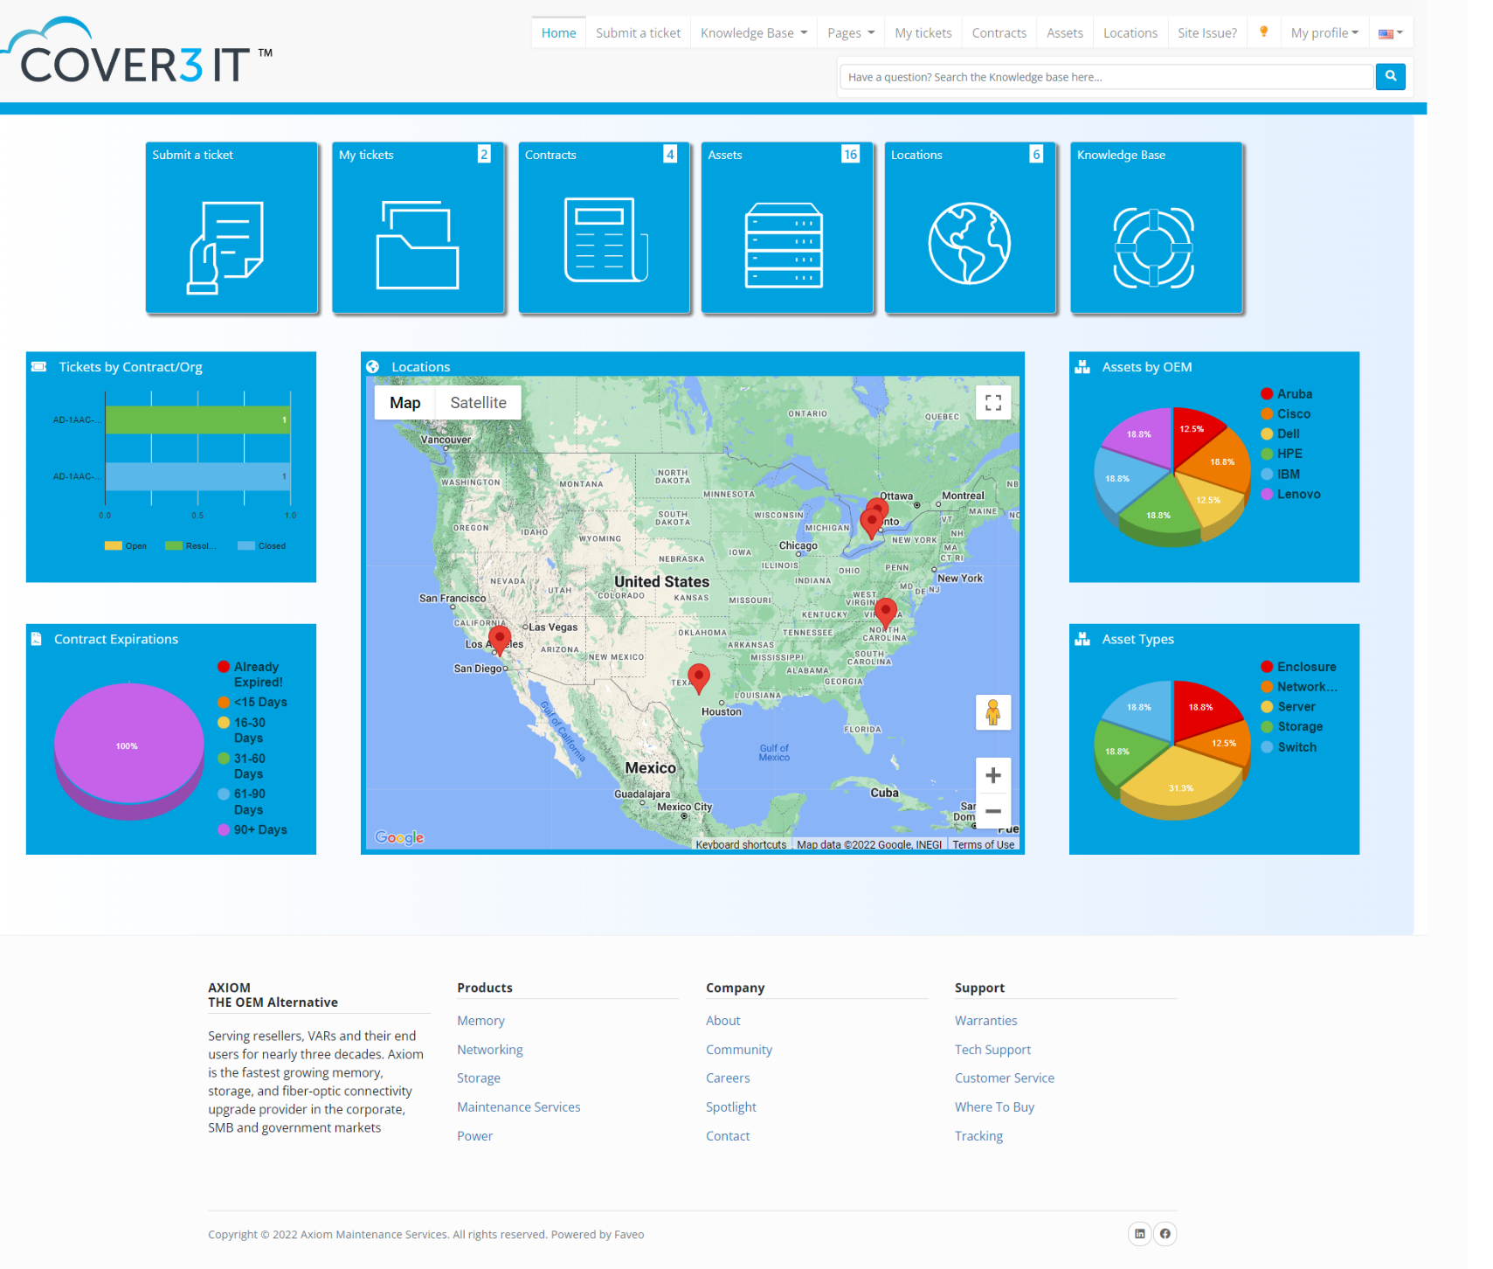1493x1269 pixels.
Task: Open the Pages dropdown menu
Action: (x=848, y=32)
